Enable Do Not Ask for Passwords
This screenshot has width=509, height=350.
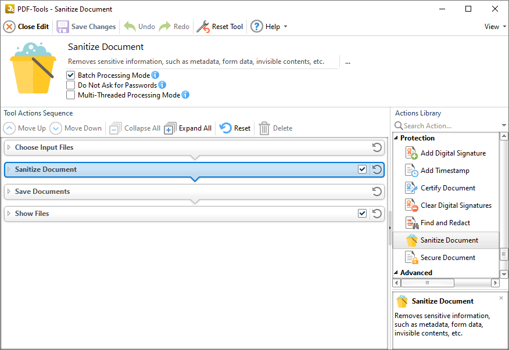[70, 85]
